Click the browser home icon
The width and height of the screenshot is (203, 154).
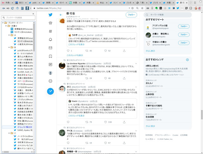[x=17, y=8]
